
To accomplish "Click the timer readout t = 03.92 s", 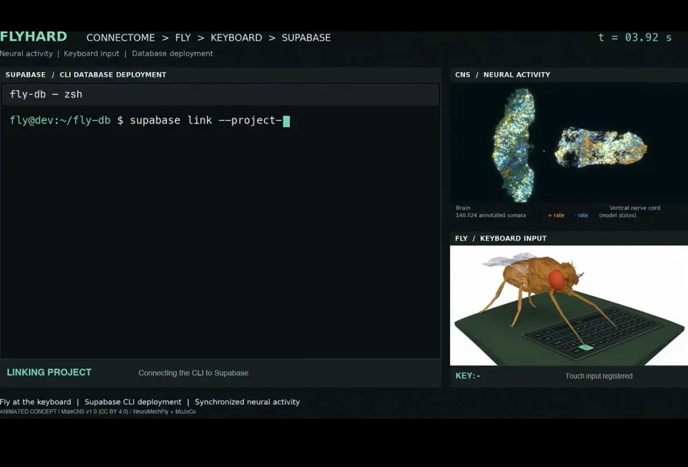I will 635,37.
